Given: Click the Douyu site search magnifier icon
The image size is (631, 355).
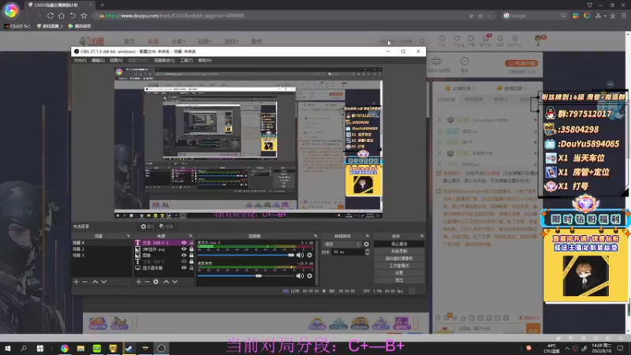Looking at the screenshot, I should 422,41.
